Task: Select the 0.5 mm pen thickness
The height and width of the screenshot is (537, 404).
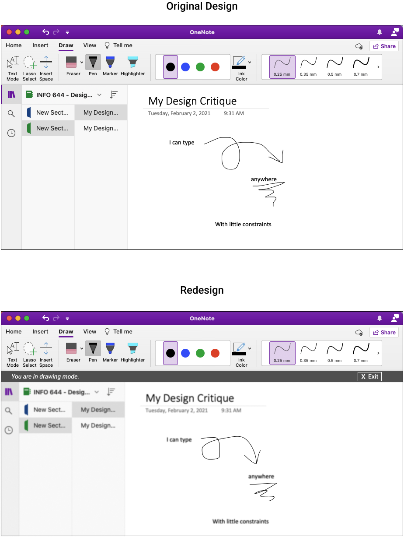Action: coord(334,67)
